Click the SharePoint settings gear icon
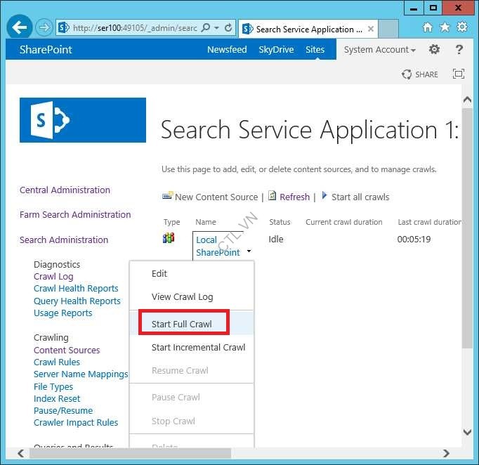The image size is (479, 465). click(x=434, y=50)
